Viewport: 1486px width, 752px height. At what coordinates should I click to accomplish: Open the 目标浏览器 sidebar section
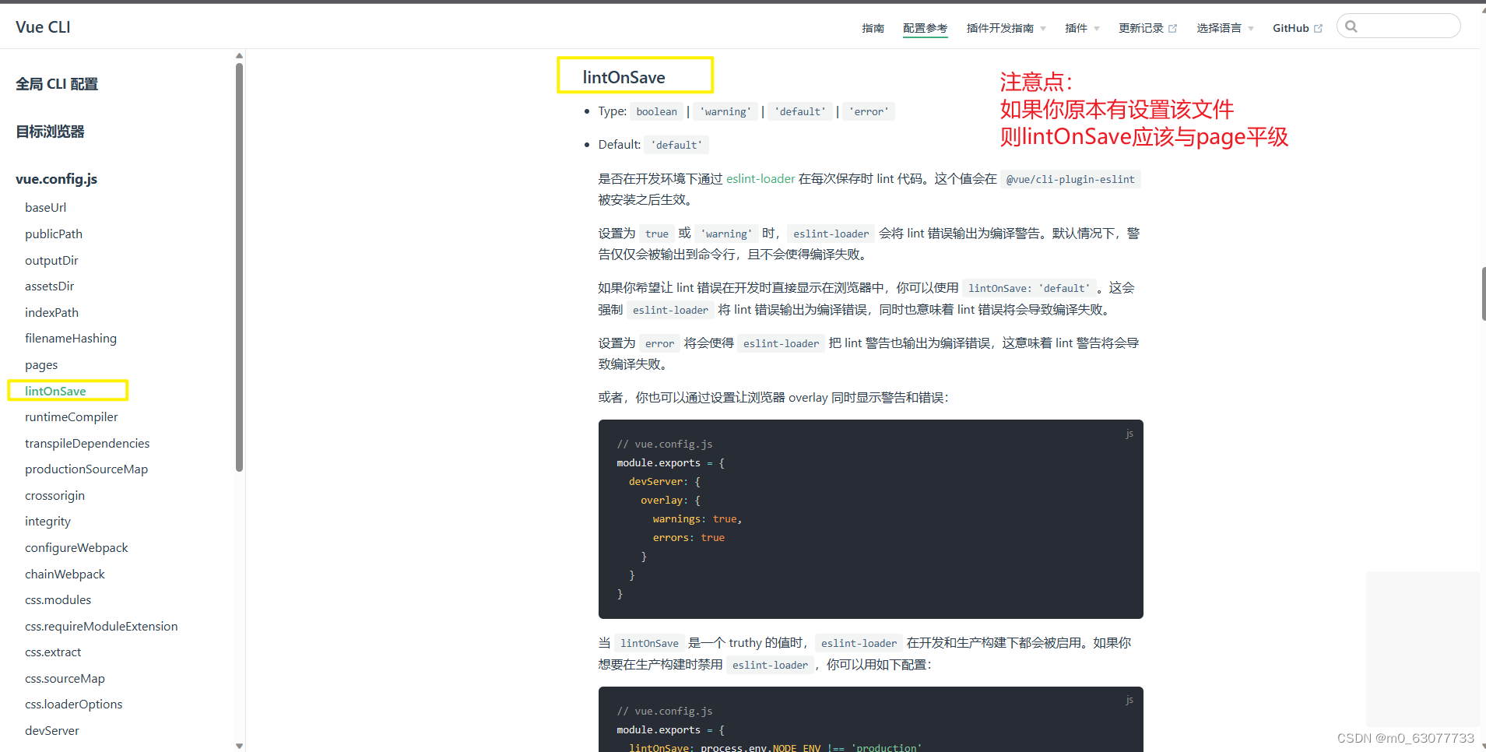click(x=50, y=132)
